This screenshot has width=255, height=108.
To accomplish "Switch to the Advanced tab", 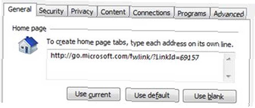I will pos(228,14).
